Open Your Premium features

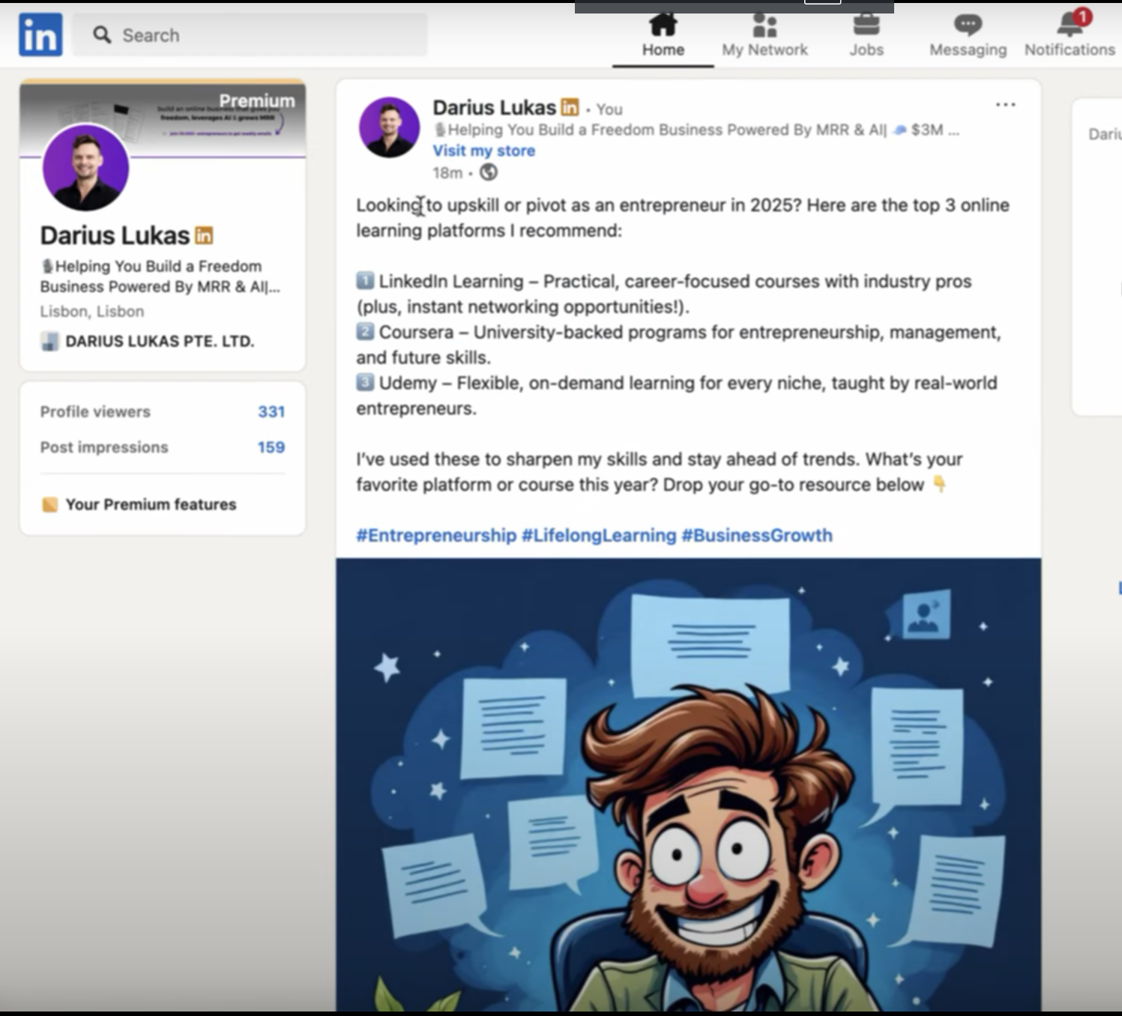click(x=150, y=504)
